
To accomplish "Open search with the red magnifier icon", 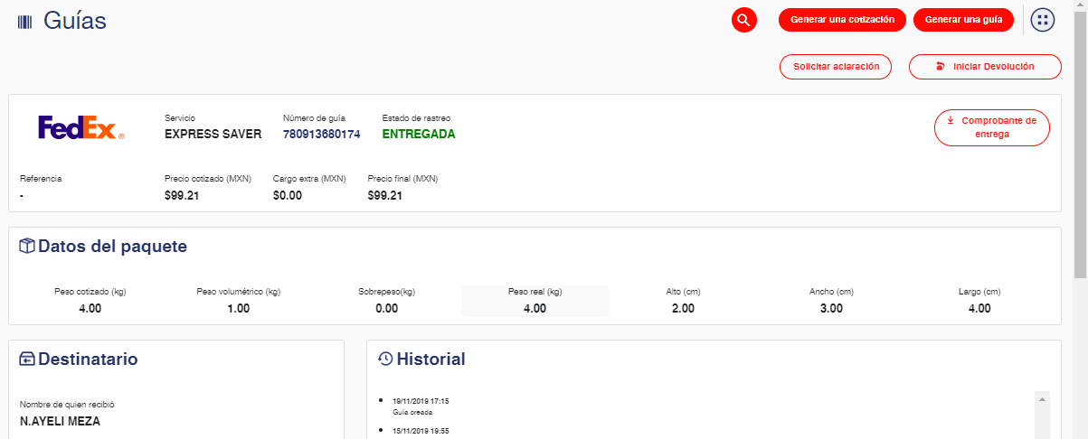I will pyautogui.click(x=743, y=20).
